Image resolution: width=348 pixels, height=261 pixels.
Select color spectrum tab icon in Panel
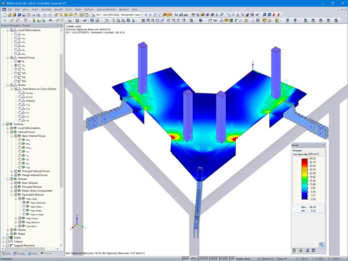click(294, 250)
